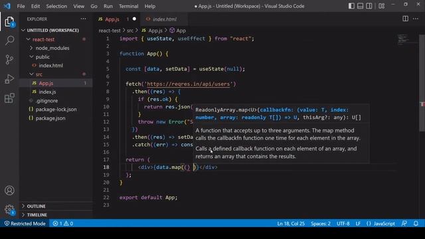
Task: Open errors and warnings in the status bar
Action: 63,224
